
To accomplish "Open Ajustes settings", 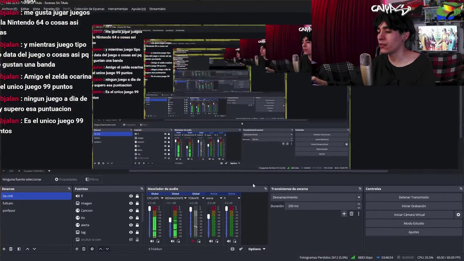I will click(x=414, y=232).
